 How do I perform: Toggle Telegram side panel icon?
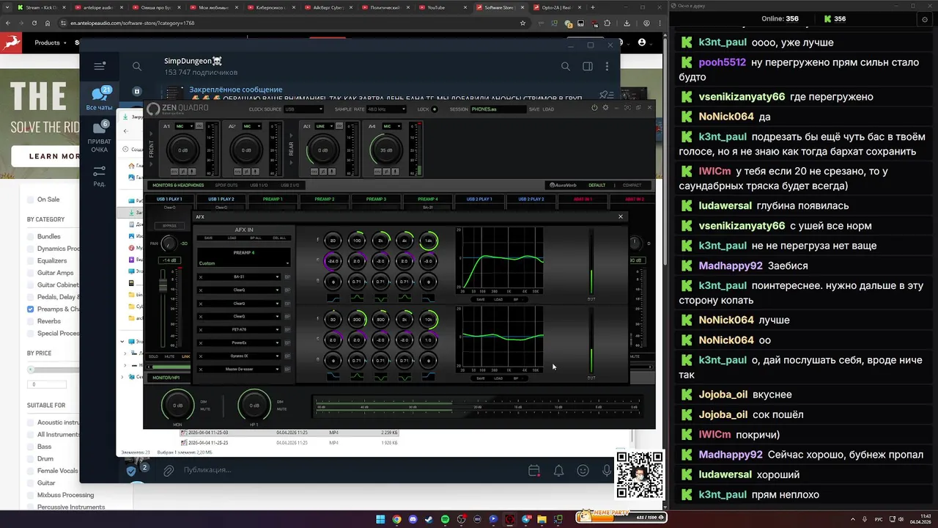(587, 66)
